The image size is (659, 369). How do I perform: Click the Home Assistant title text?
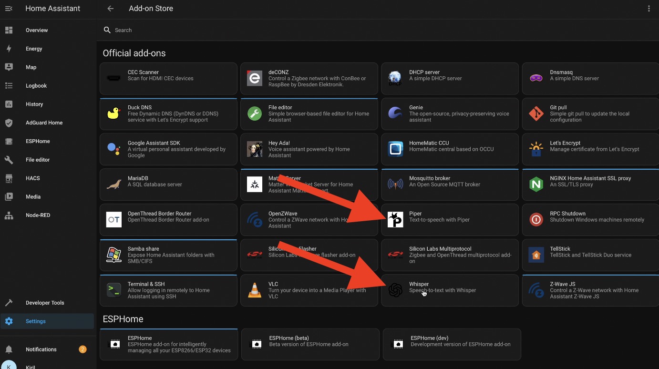click(53, 9)
